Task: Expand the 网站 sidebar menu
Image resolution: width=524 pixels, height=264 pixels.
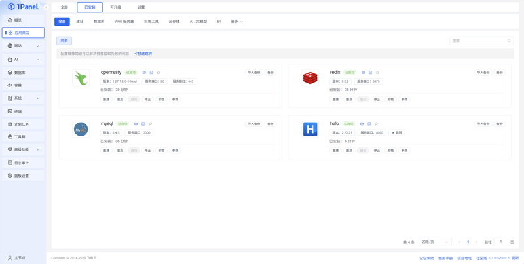Action: pyautogui.click(x=23, y=45)
